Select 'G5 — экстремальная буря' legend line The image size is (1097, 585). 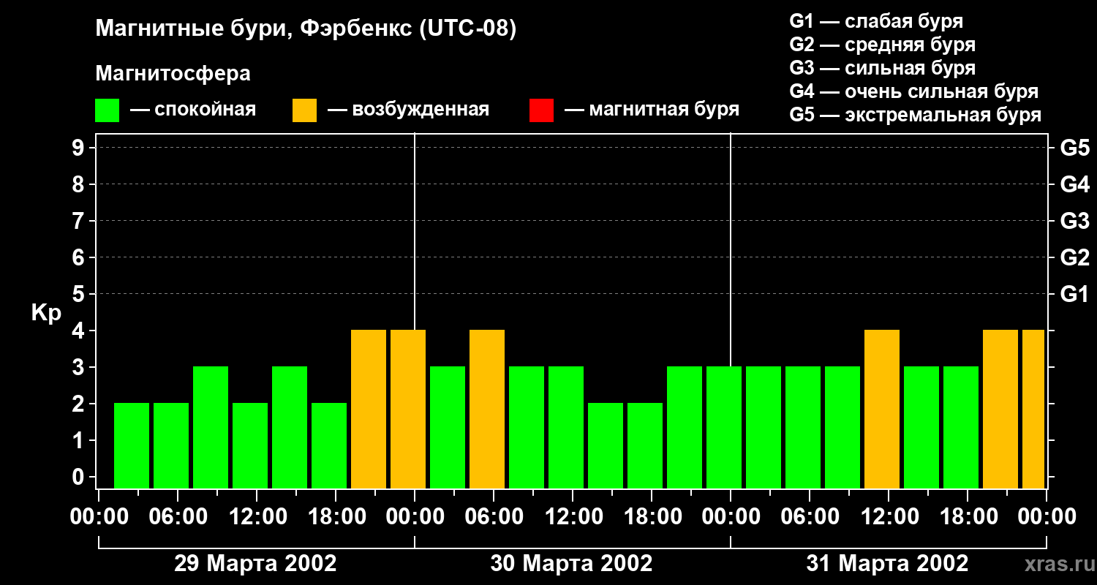click(x=916, y=115)
